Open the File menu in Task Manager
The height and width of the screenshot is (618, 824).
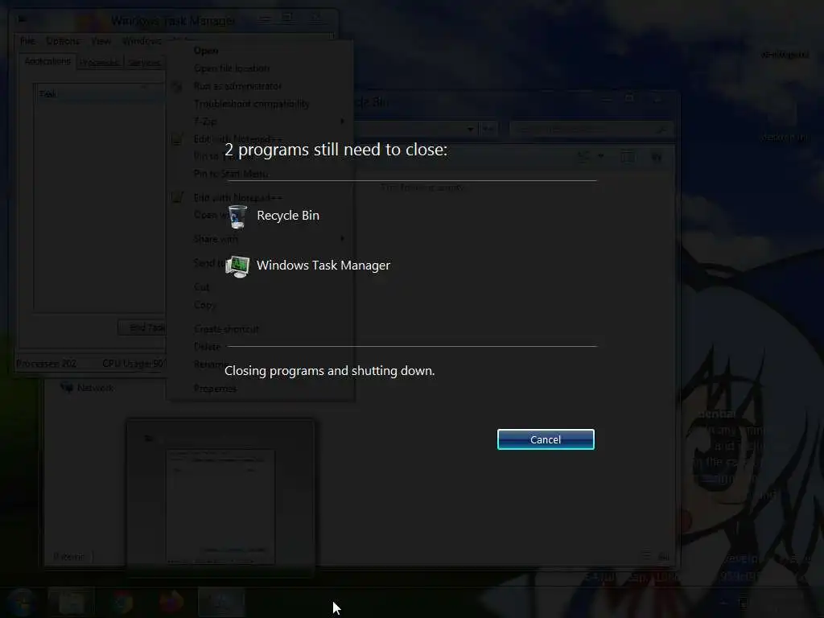pyautogui.click(x=27, y=41)
